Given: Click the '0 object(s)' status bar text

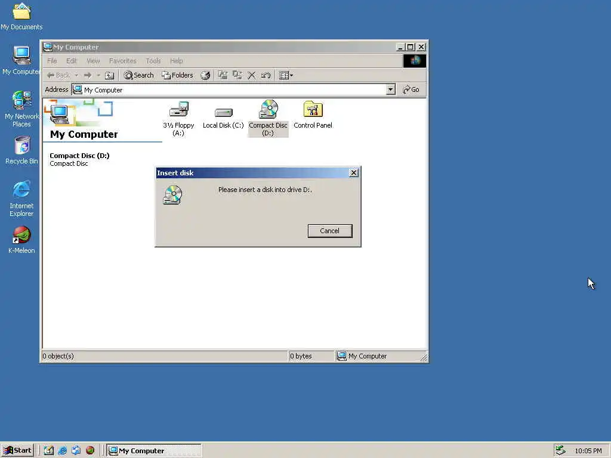Looking at the screenshot, I should click(x=58, y=356).
